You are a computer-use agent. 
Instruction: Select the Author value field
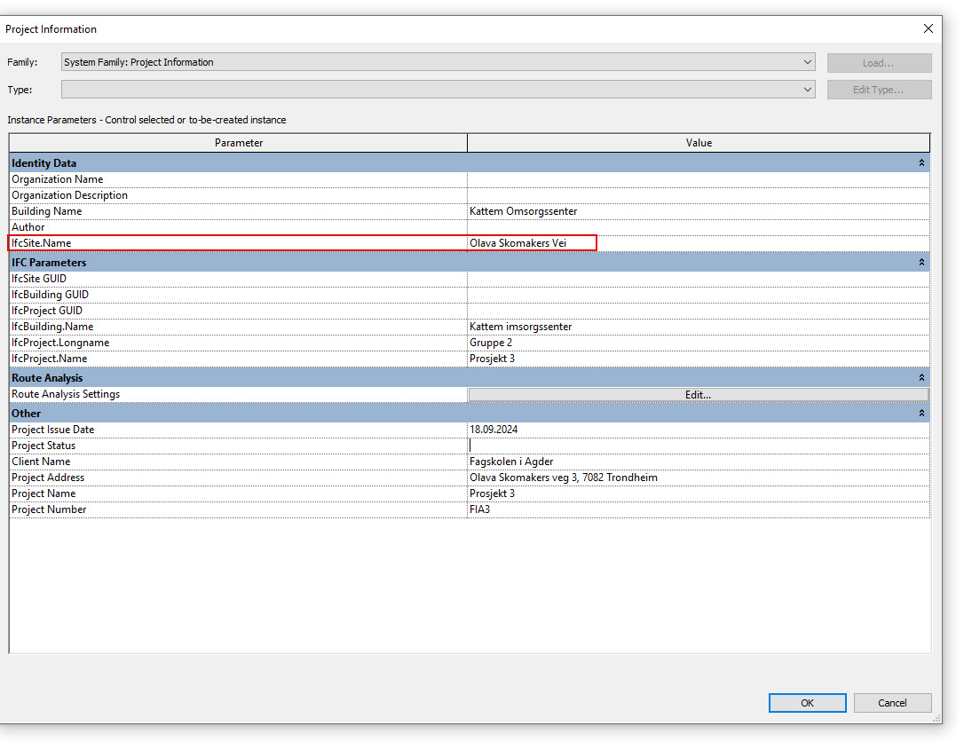(x=699, y=227)
